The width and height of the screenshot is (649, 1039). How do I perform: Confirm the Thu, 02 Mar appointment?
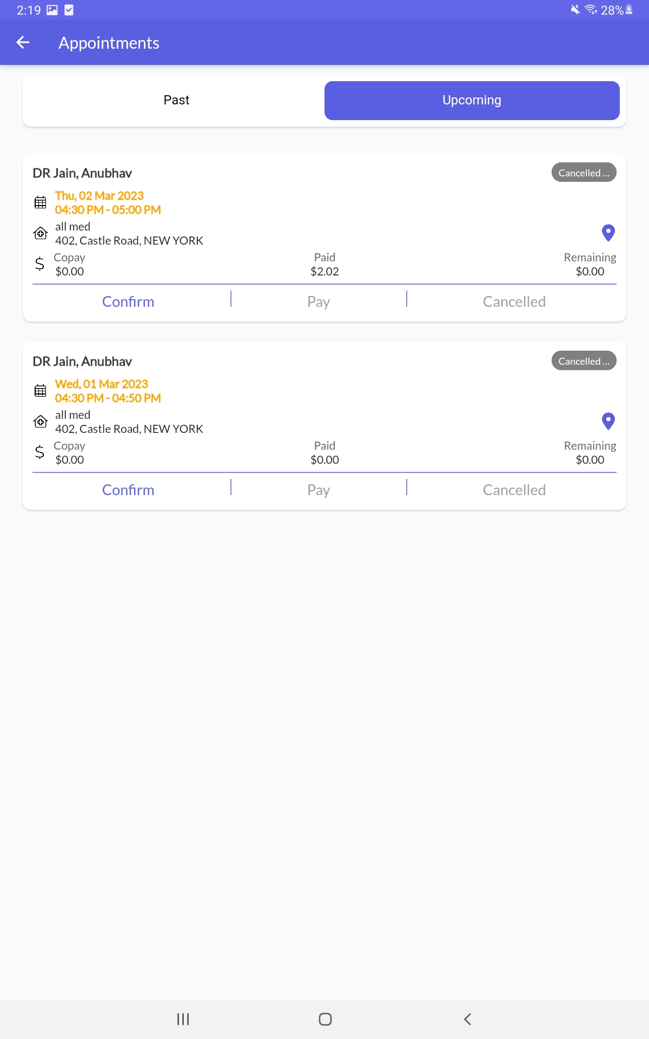128,302
